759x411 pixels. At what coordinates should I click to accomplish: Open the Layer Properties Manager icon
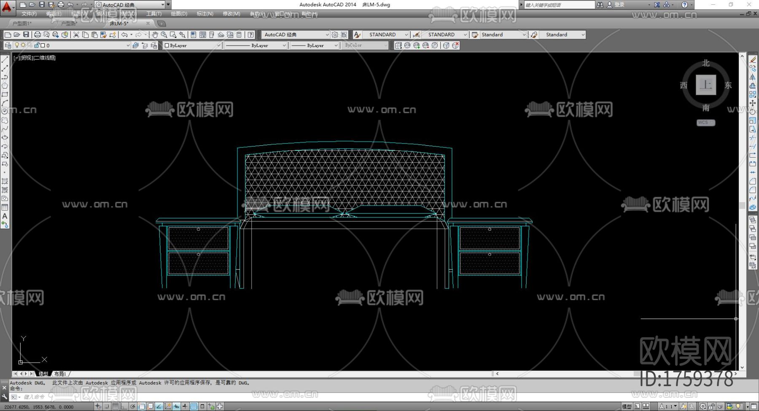point(8,45)
